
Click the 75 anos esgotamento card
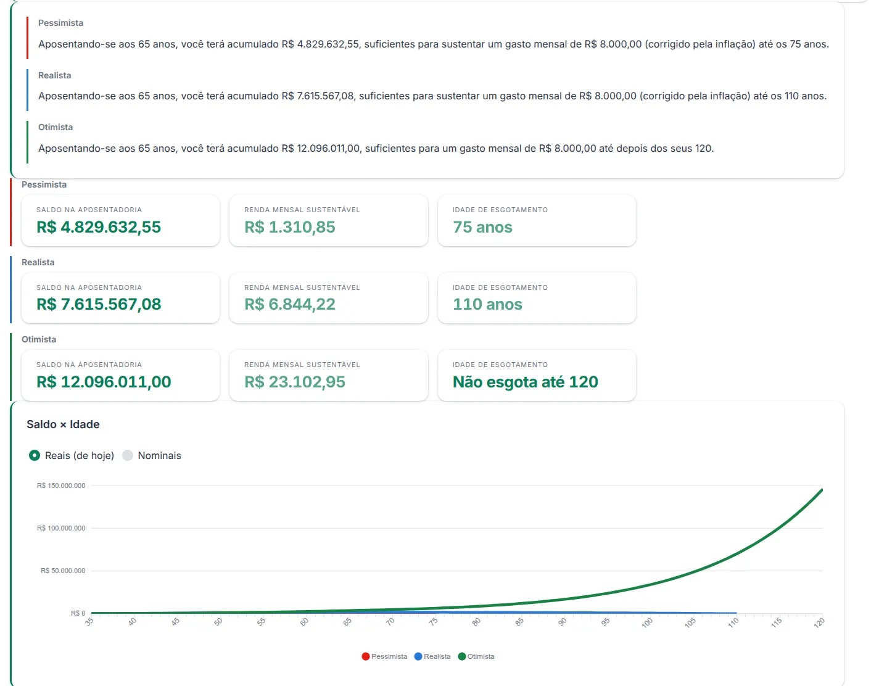coord(537,220)
